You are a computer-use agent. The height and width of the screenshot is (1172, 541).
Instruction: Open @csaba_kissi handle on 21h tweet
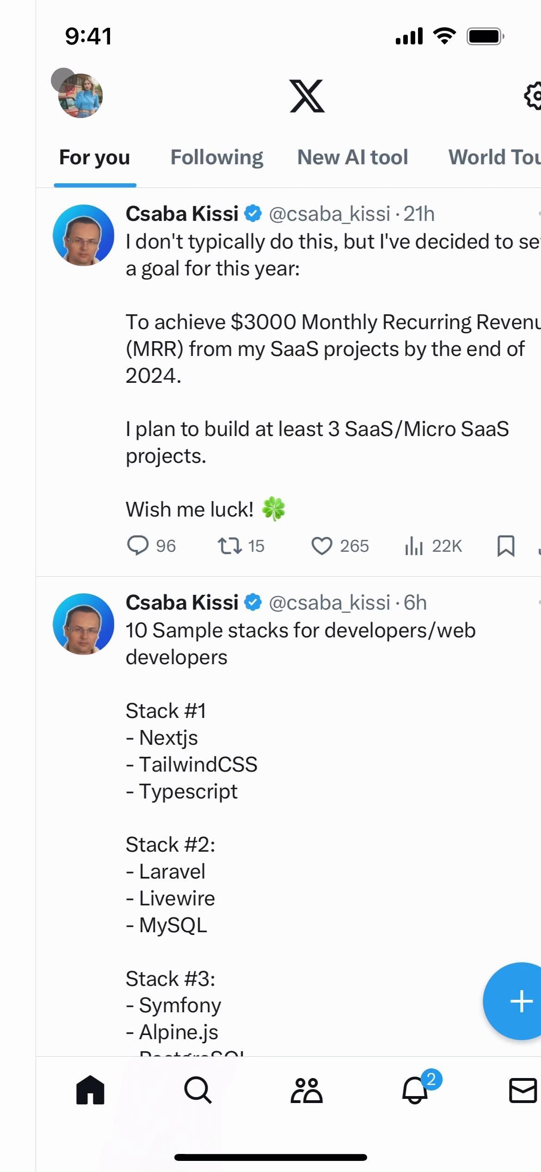pyautogui.click(x=329, y=214)
